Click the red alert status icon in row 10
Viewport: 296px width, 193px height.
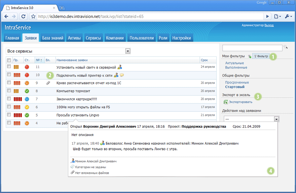(27, 75)
